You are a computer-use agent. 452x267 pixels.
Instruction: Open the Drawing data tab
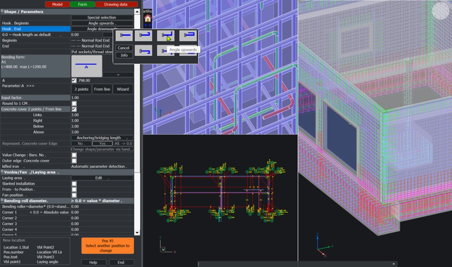[116, 4]
